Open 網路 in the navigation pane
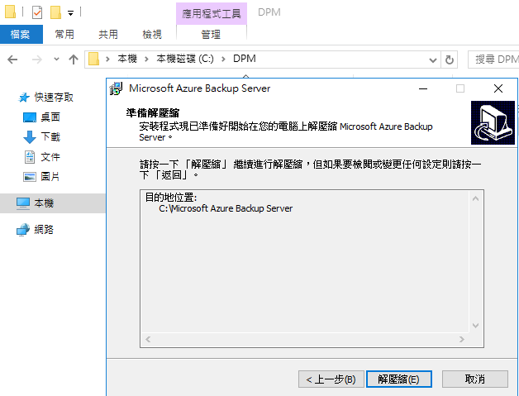 pos(44,230)
